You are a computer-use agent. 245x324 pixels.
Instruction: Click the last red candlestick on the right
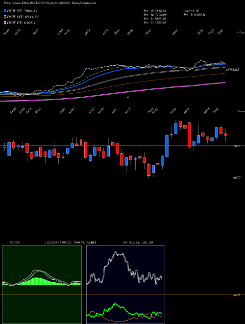225,135
